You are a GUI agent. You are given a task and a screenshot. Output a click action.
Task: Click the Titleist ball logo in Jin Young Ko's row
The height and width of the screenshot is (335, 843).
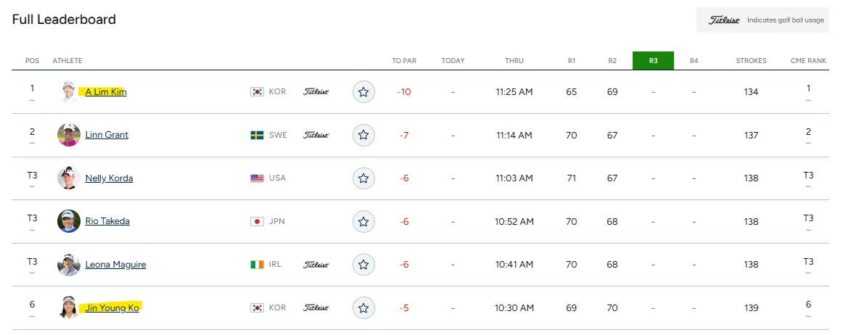coord(316,308)
